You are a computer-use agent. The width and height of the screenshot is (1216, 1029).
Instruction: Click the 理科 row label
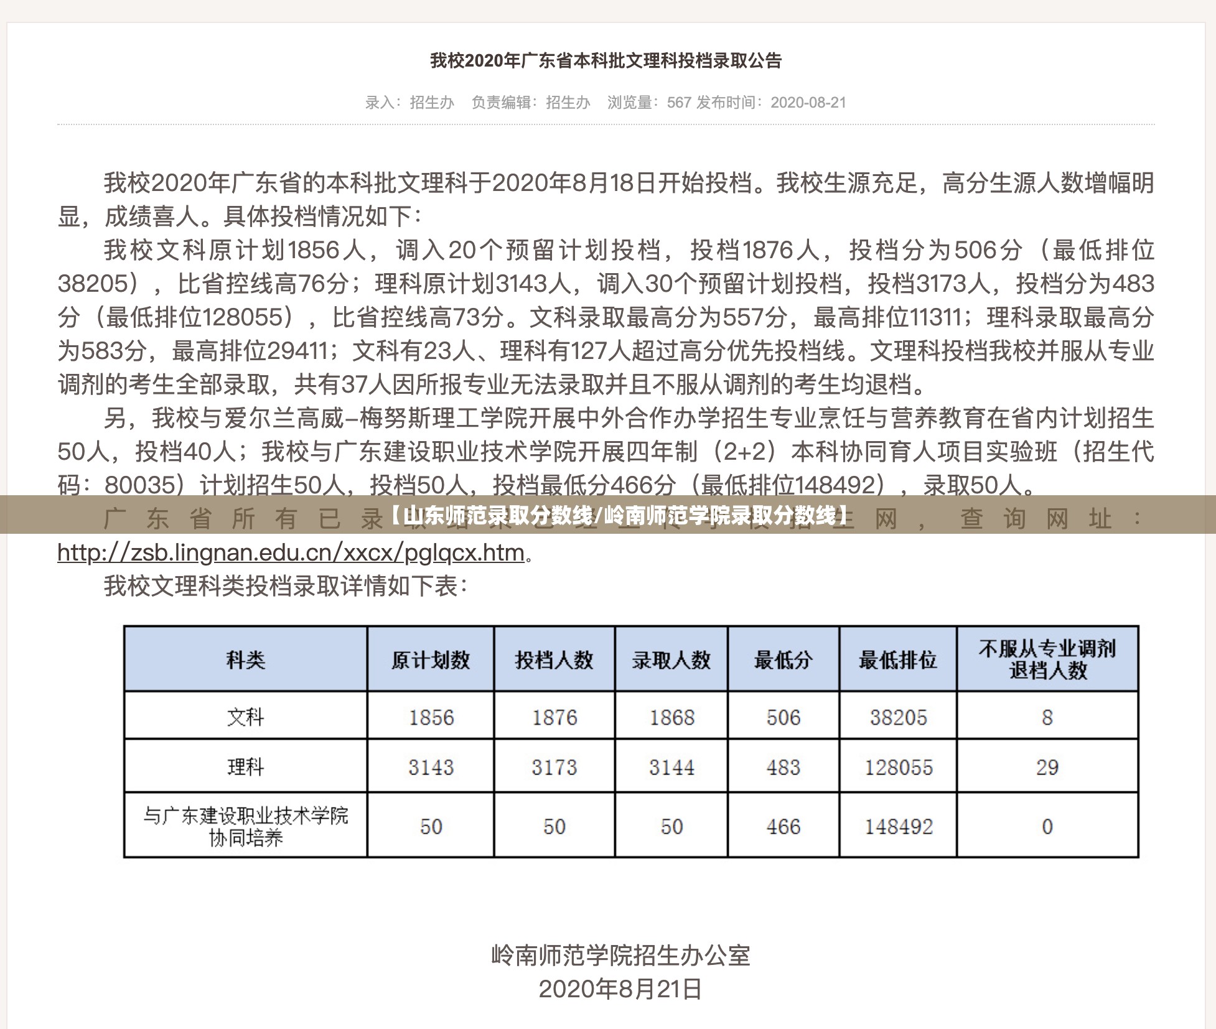click(x=246, y=766)
